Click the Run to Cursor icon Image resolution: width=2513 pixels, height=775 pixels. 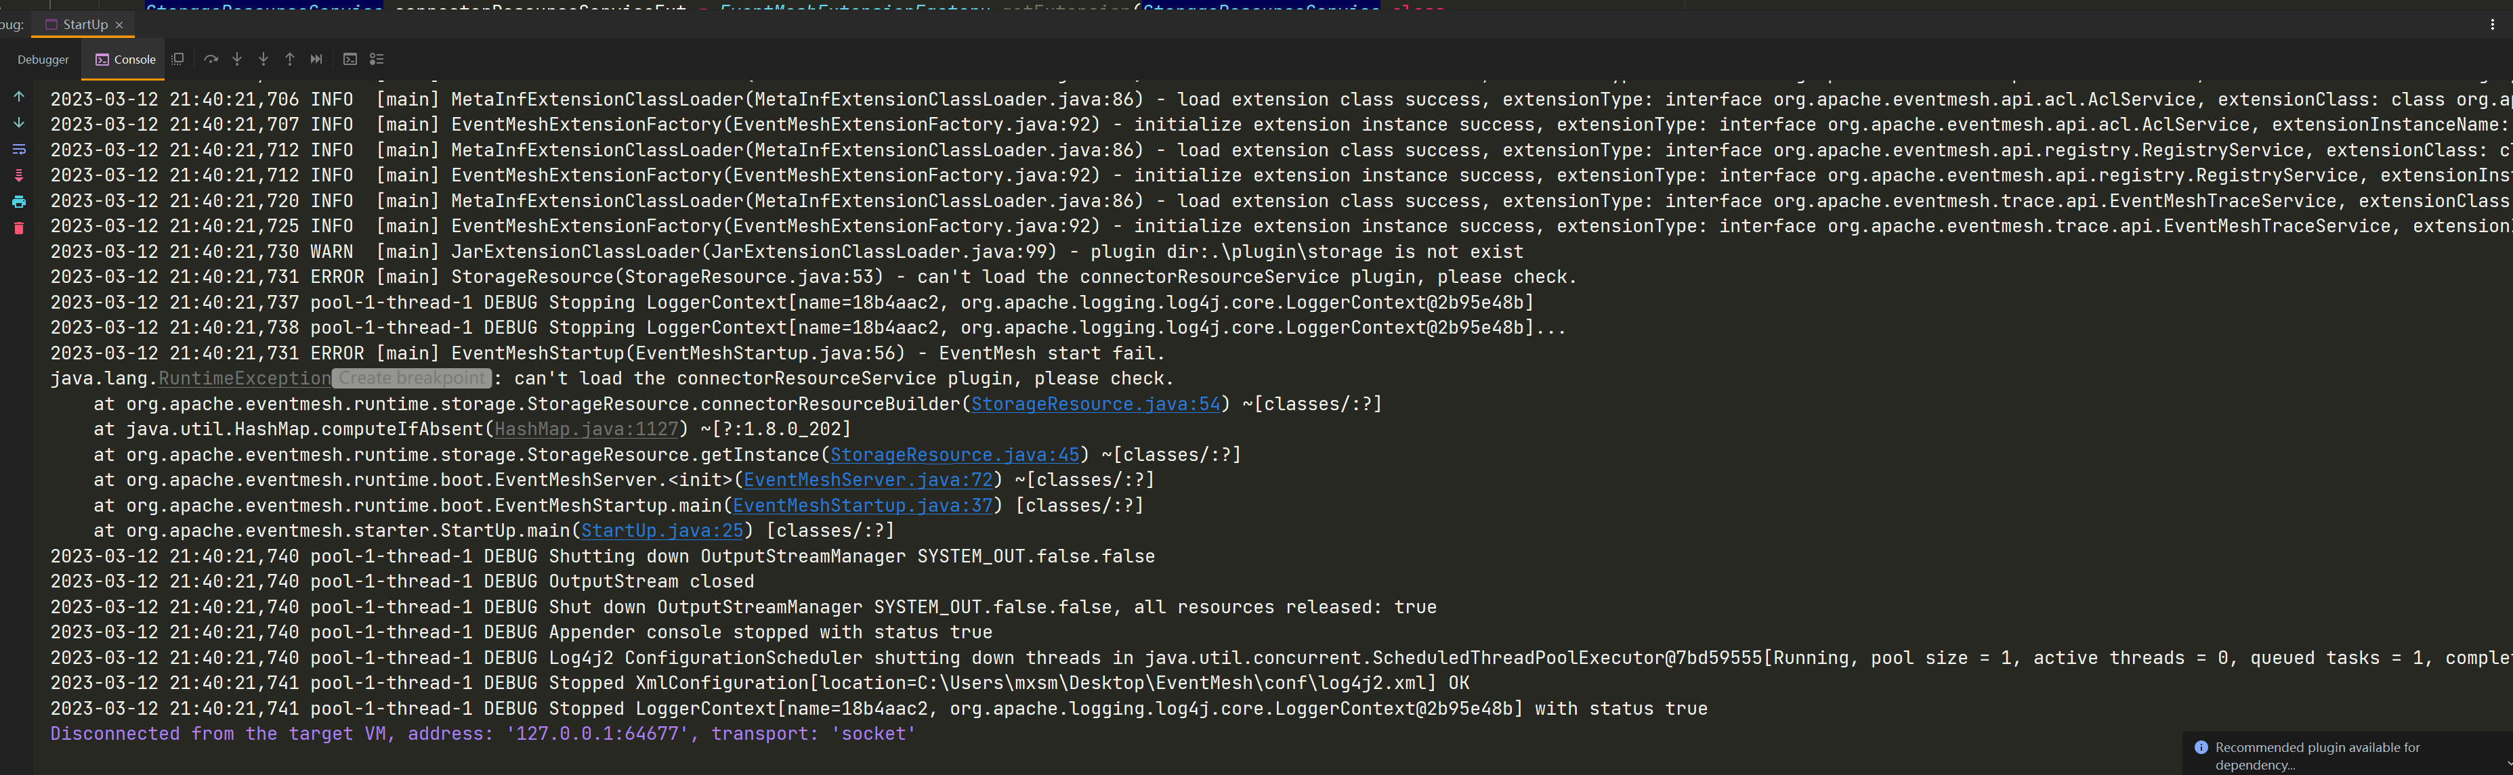[x=316, y=60]
